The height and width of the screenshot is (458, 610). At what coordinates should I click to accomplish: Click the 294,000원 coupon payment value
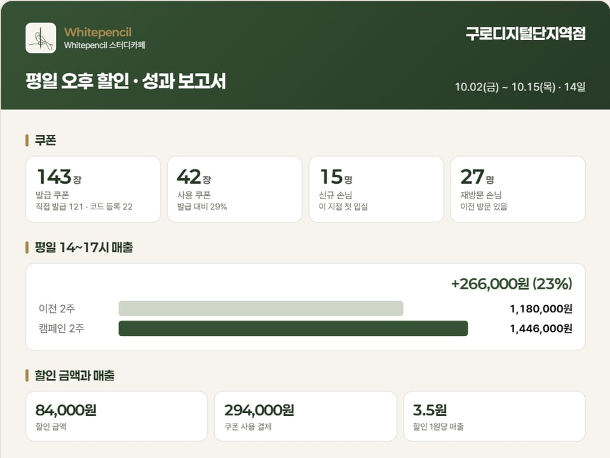(x=259, y=410)
